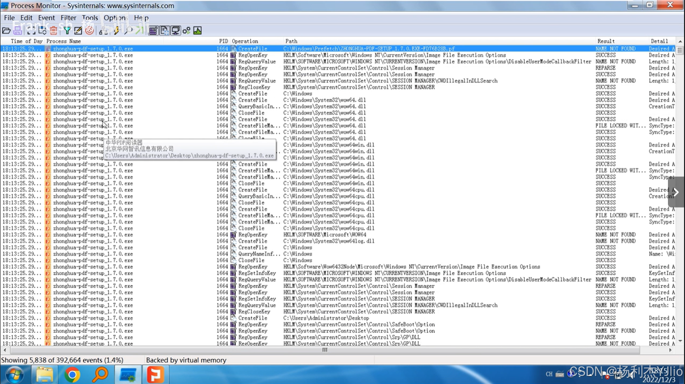Image resolution: width=685 pixels, height=384 pixels.
Task: Click the 'Showing 5,838 of 392,664 events' status
Action: 62,360
